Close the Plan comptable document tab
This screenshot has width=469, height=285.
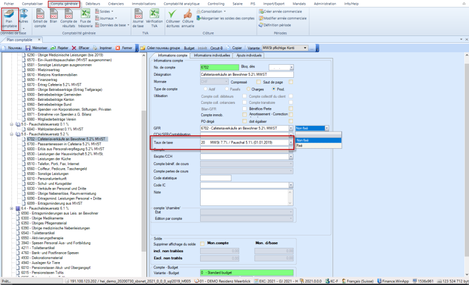pyautogui.click(x=39, y=40)
